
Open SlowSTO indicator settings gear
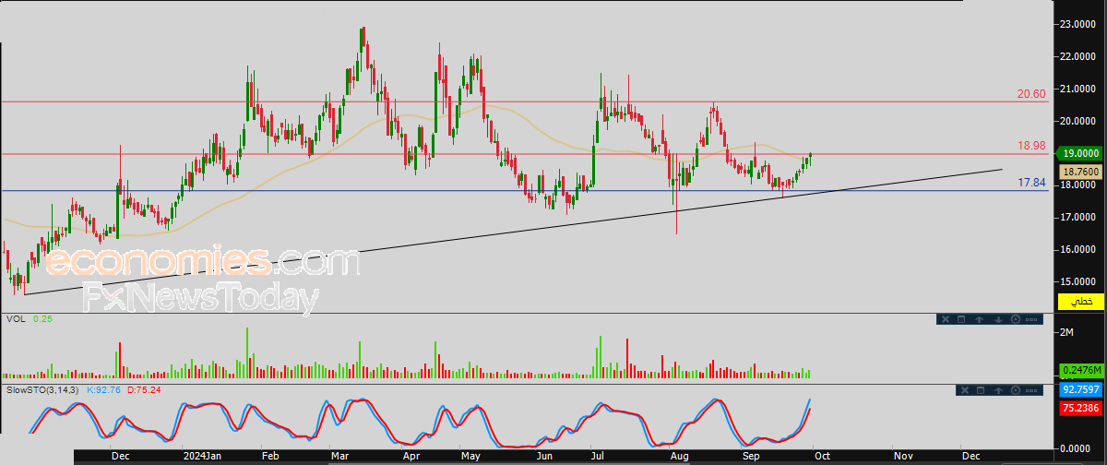1016,390
